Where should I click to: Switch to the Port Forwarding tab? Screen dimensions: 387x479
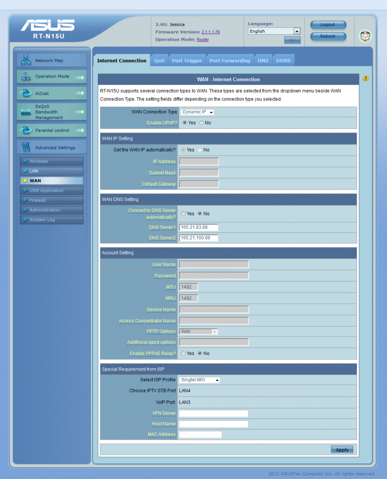(x=229, y=61)
